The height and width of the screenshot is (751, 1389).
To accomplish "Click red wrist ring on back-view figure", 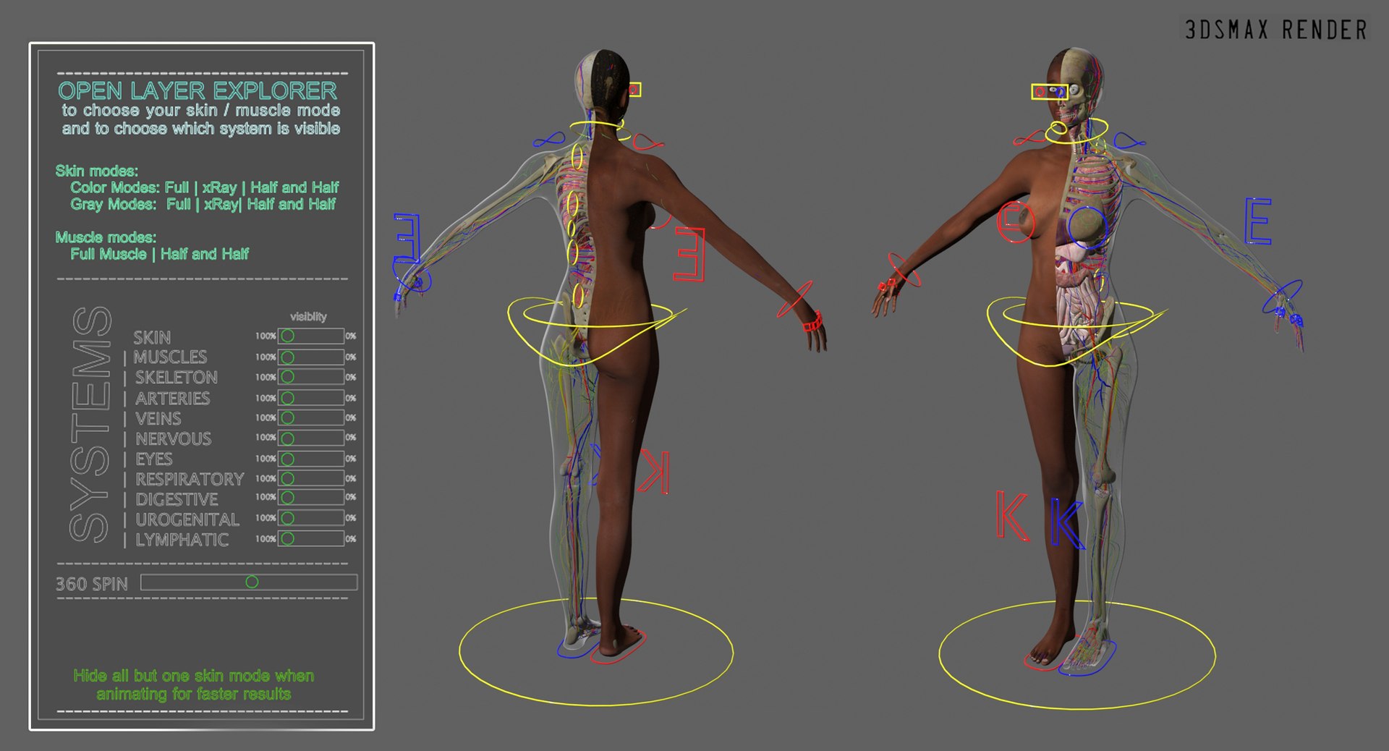I will pos(794,299).
